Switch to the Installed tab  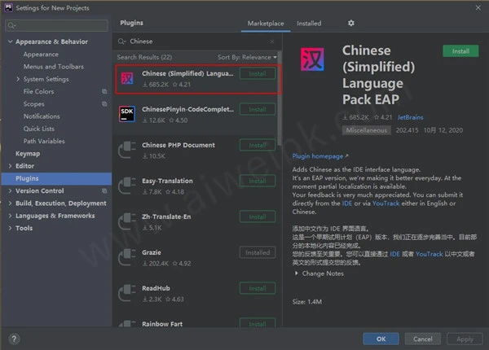coord(308,24)
